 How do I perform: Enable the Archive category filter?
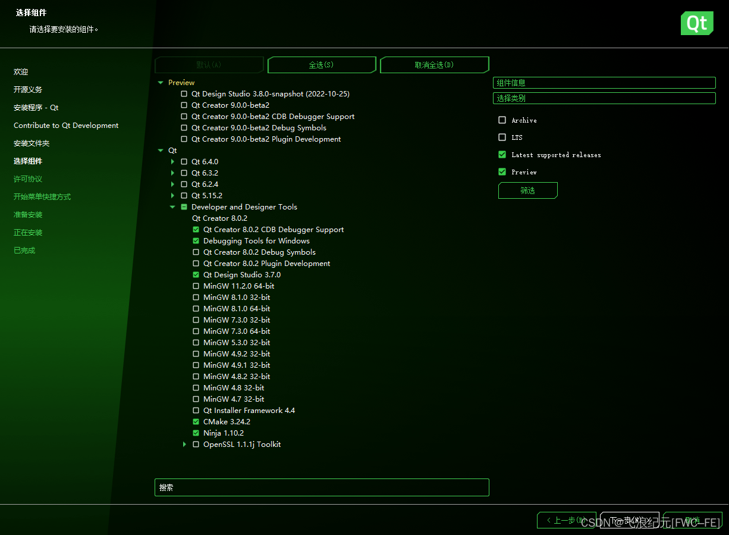[502, 120]
